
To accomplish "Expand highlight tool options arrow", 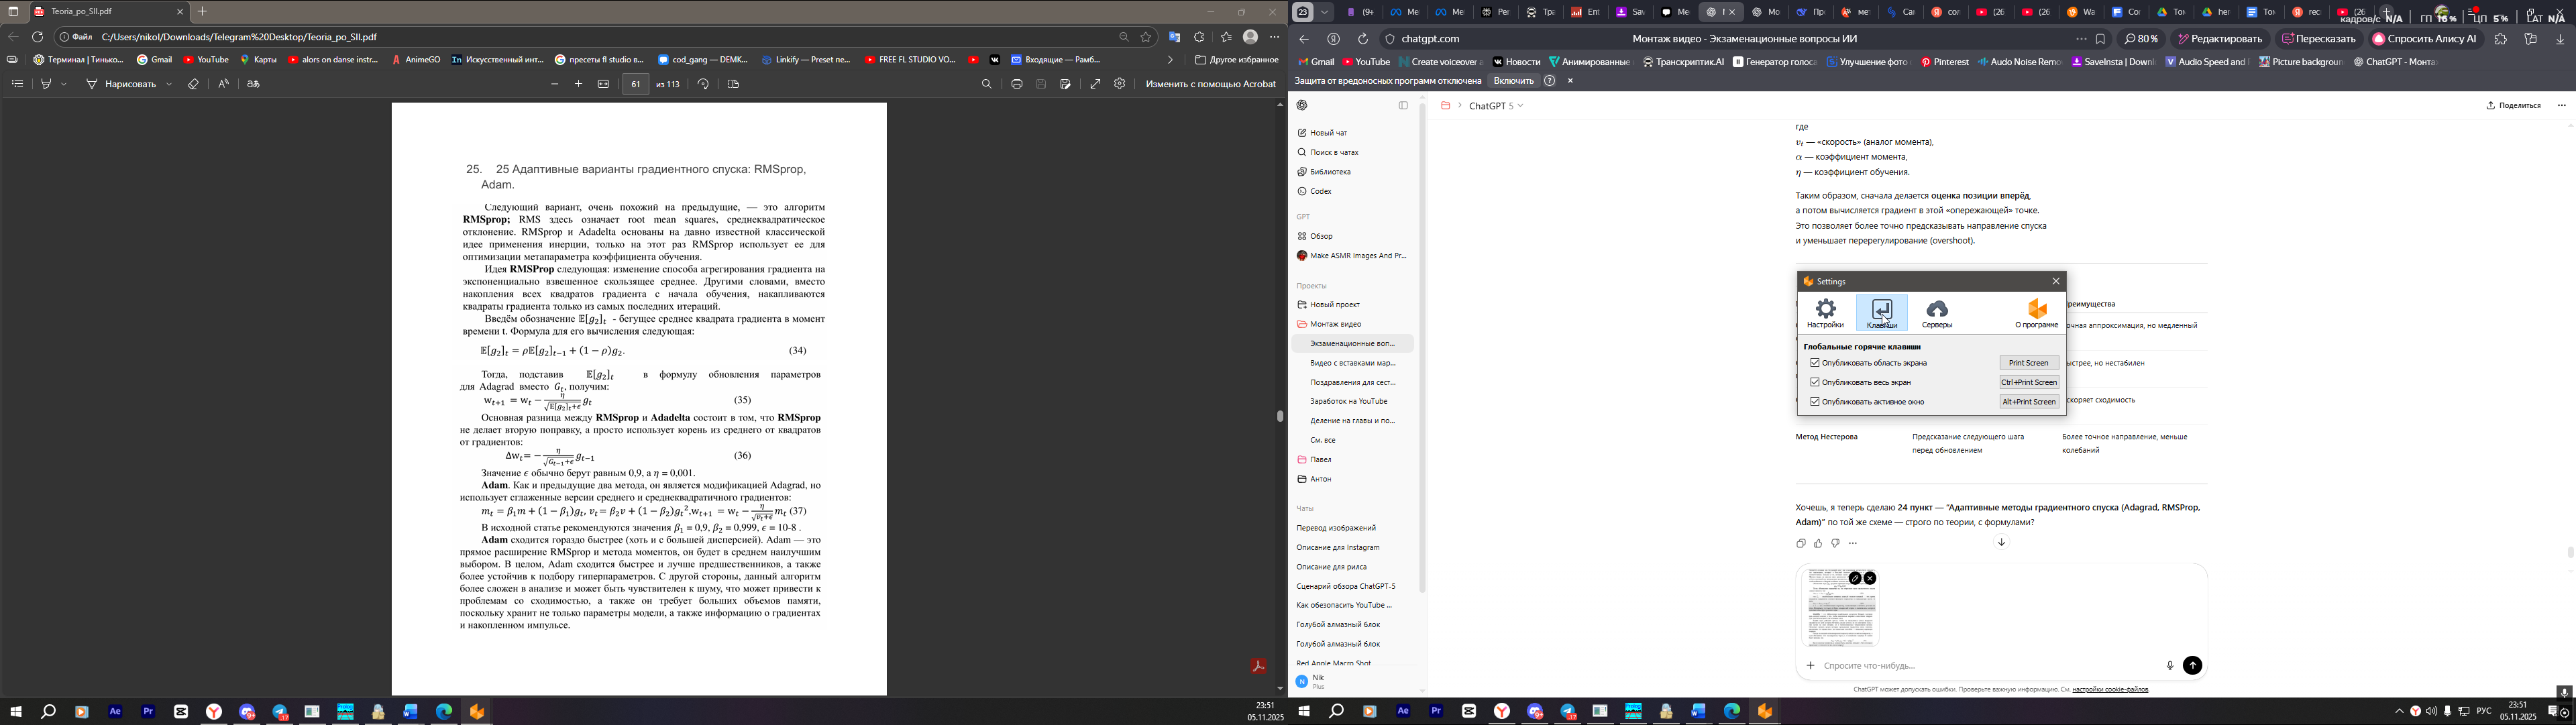I will pyautogui.click(x=64, y=84).
